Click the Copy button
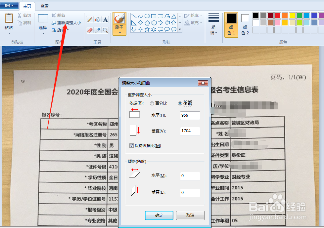This screenshot has width=324, height=228. (24, 23)
